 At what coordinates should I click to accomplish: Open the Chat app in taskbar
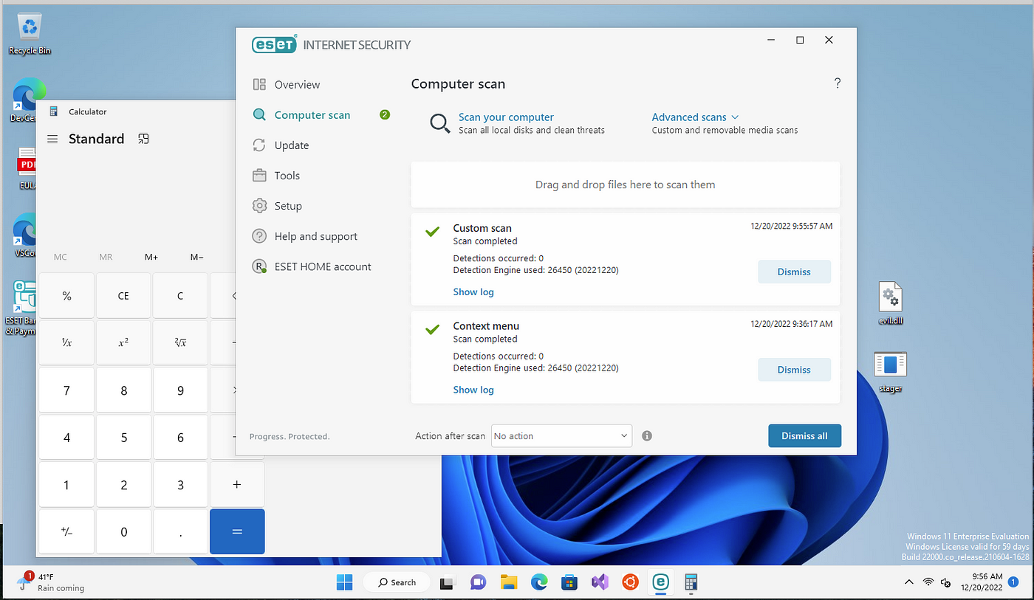click(478, 582)
